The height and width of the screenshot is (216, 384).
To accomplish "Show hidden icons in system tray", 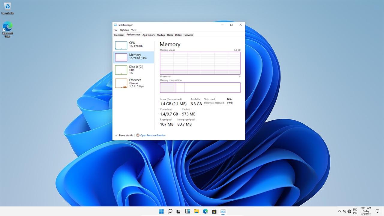I will point(340,211).
